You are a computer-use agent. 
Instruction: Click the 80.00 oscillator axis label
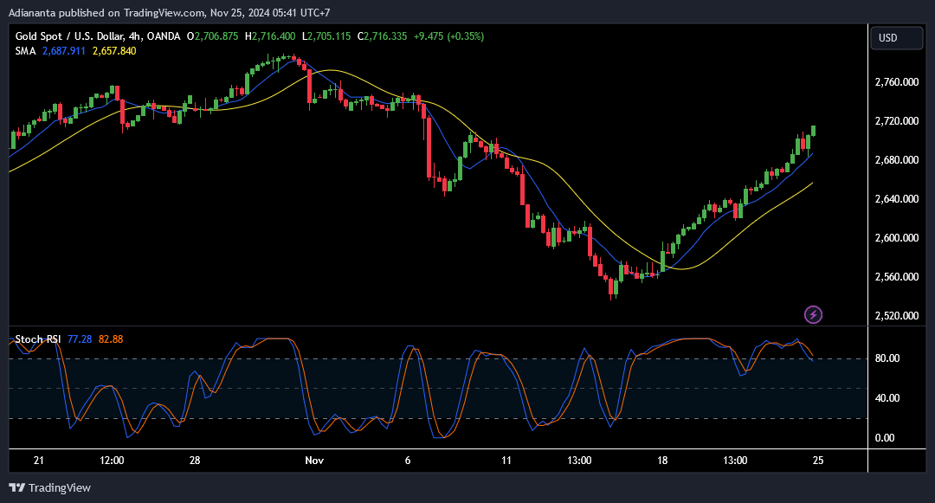pos(887,358)
